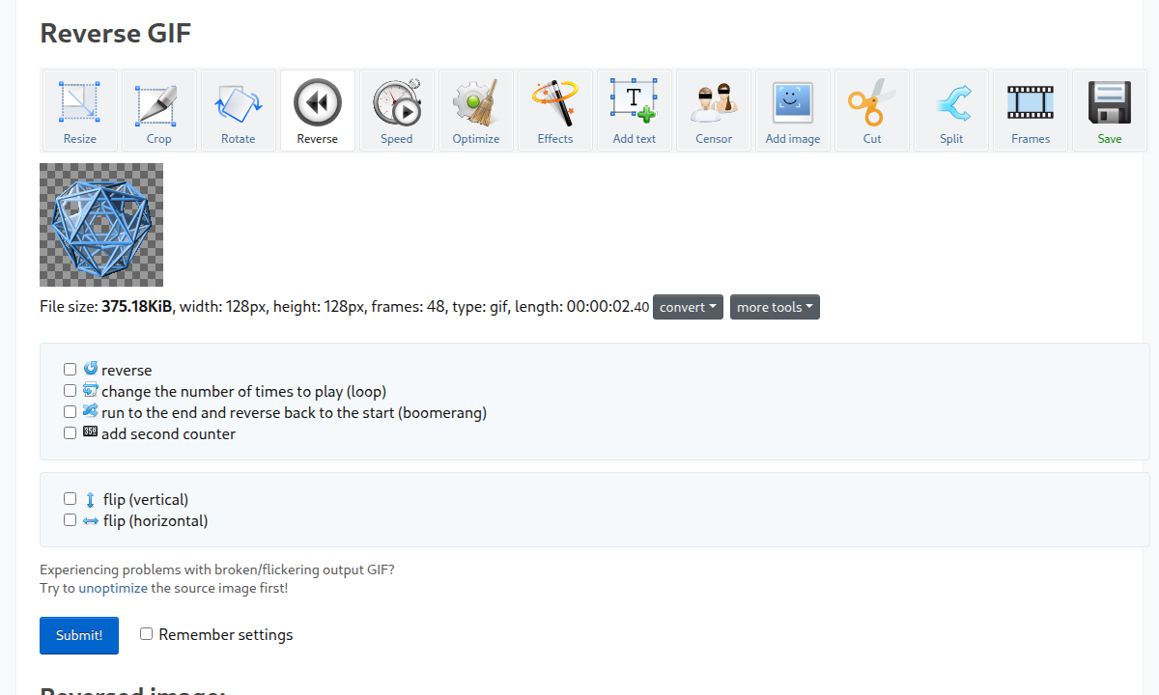Open the Censor tool
The width and height of the screenshot is (1159, 695).
point(714,110)
